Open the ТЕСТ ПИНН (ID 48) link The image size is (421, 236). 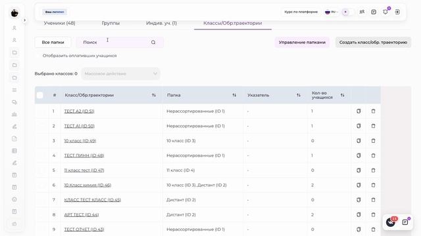84,155
